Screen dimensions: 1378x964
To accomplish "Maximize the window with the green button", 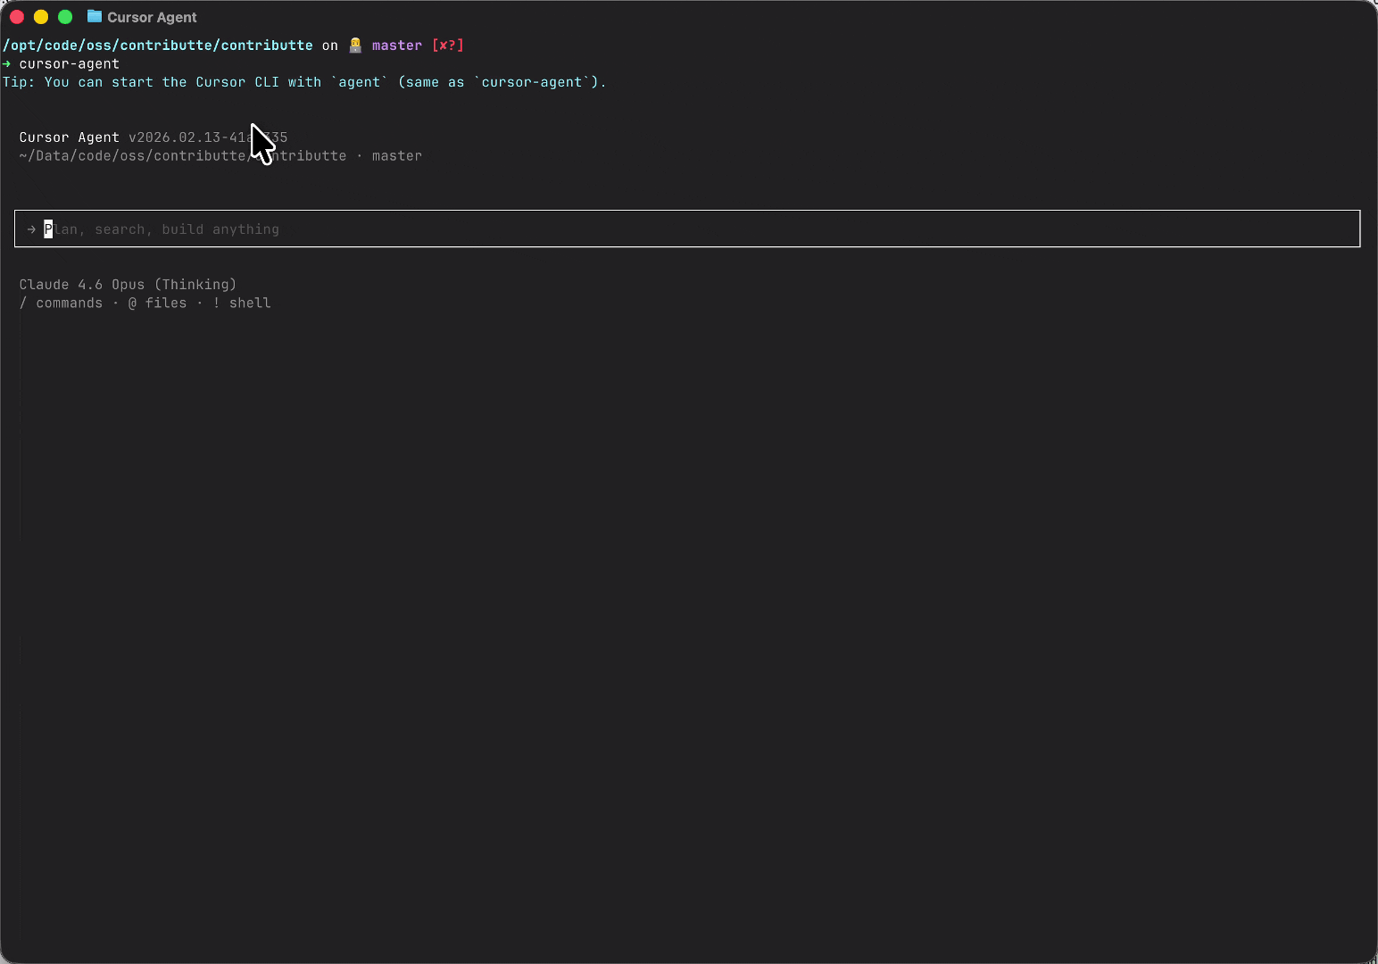I will 65,17.
